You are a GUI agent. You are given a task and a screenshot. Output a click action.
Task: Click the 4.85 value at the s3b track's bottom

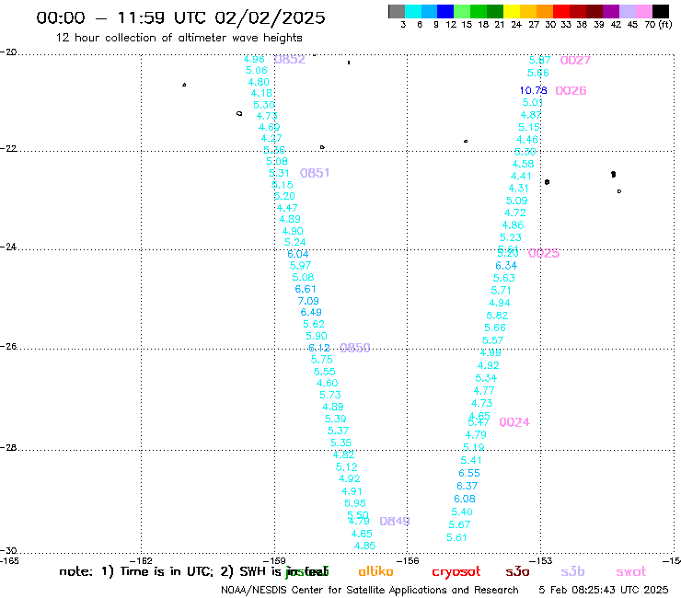364,546
